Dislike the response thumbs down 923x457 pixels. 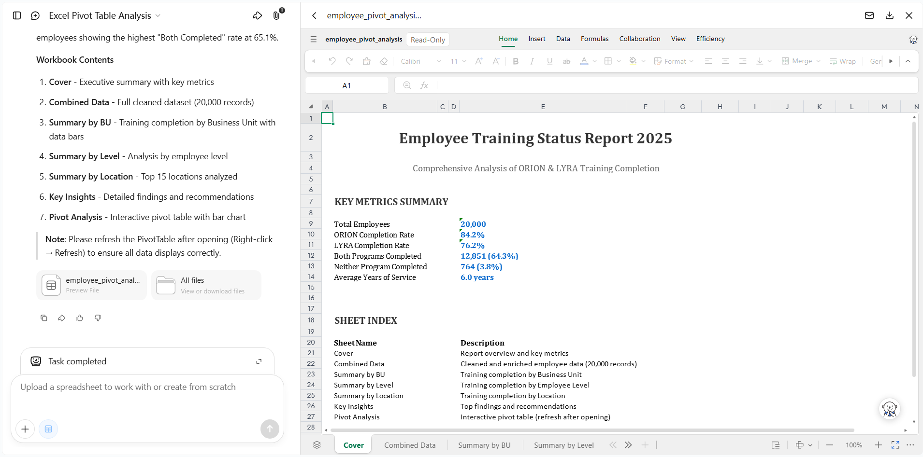(98, 318)
